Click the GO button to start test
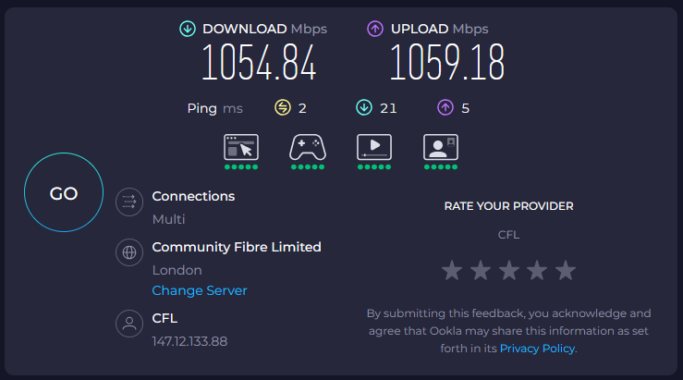683x380 pixels. click(x=64, y=194)
